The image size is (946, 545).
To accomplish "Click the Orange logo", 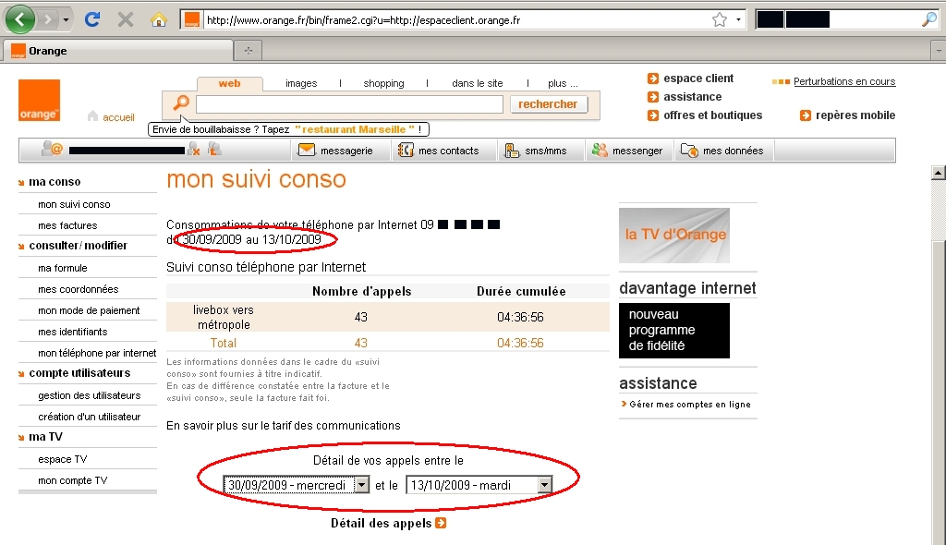I will click(x=39, y=100).
